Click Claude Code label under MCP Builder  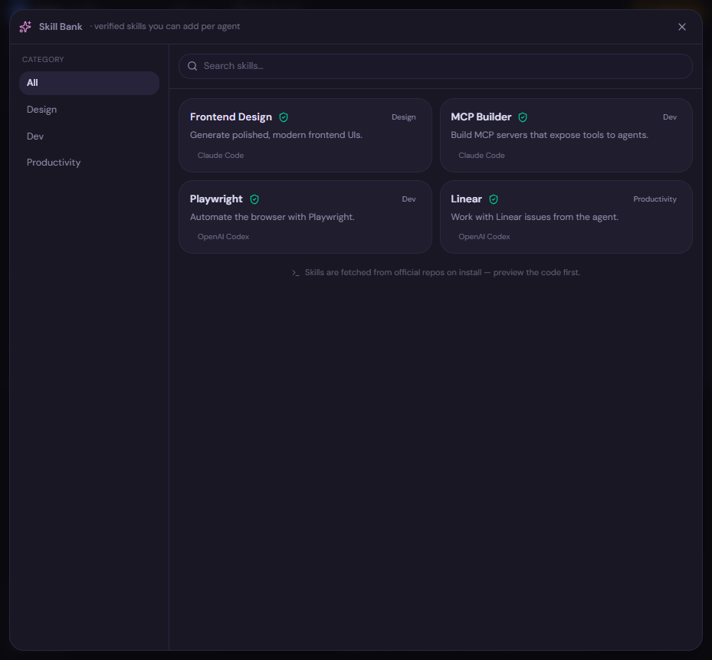click(481, 156)
